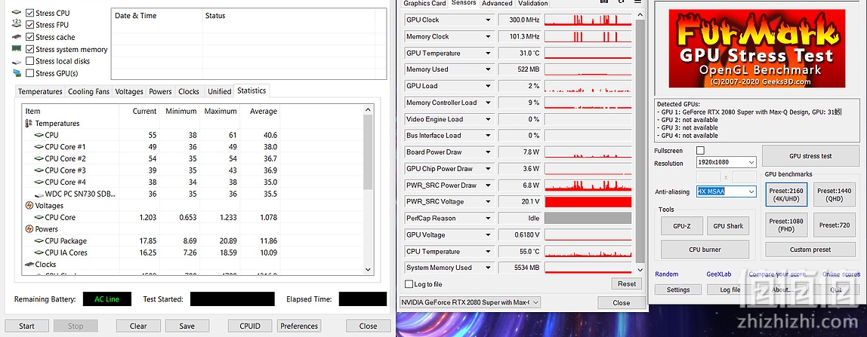
Task: Open the GPU-Z Advanced tab
Action: pos(497,3)
